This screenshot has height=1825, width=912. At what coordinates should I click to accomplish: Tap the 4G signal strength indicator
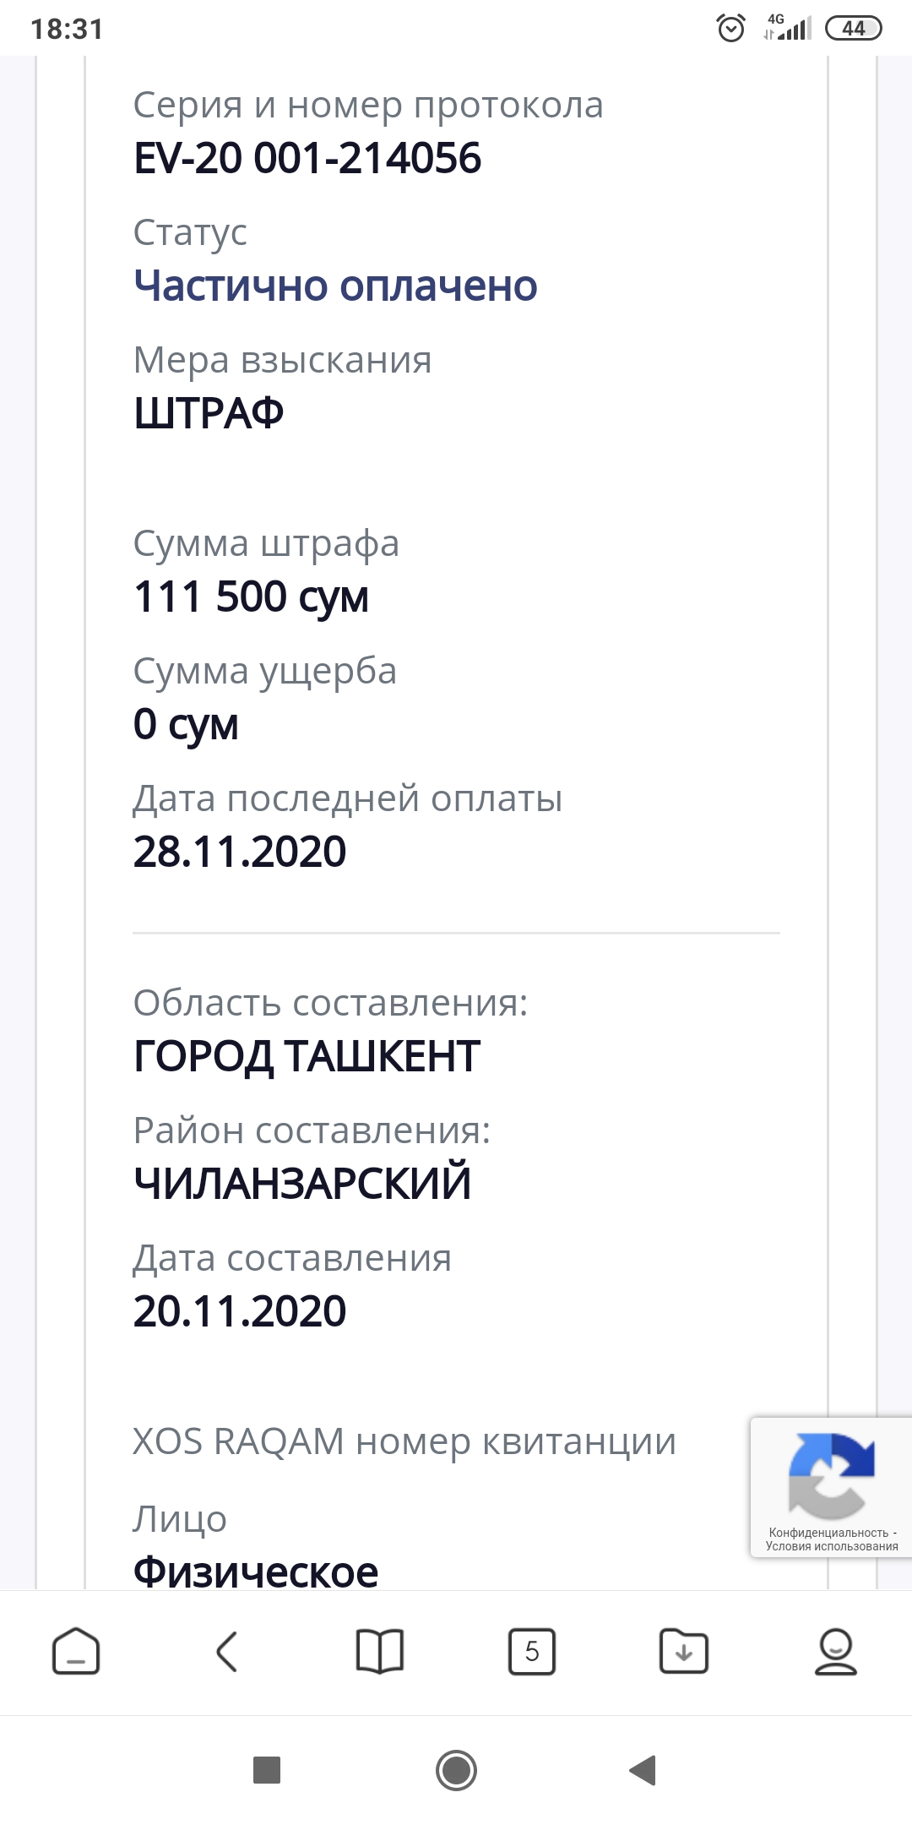click(787, 29)
